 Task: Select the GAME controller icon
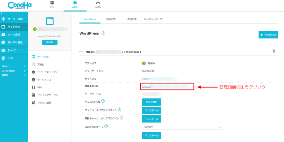[98, 3]
